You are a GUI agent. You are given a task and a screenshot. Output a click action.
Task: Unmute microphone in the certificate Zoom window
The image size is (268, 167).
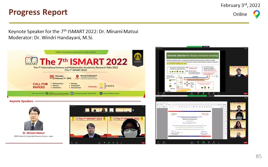click(158, 143)
